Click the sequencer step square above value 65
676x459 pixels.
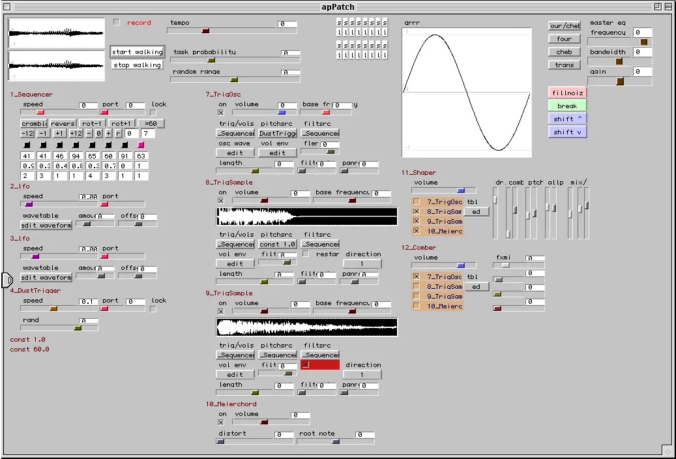tap(92, 145)
